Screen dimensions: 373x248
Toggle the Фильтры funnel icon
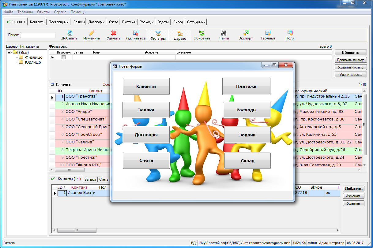pos(158,33)
